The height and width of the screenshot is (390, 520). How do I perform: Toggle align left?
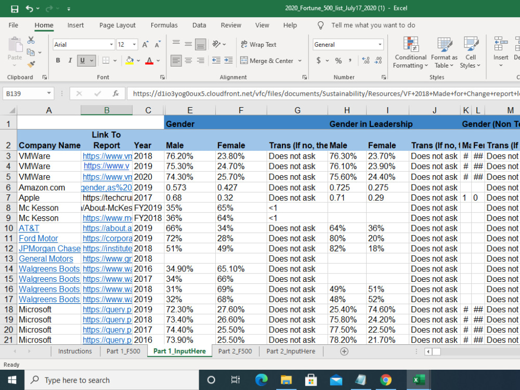point(176,60)
